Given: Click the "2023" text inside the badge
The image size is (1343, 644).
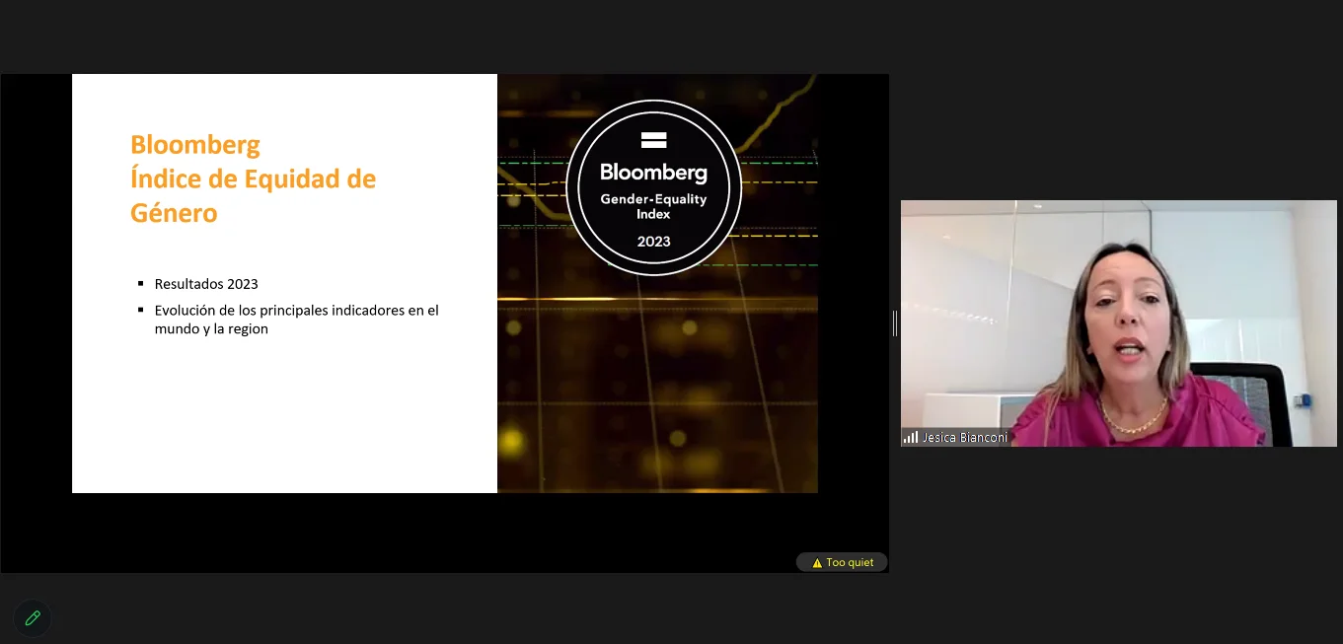Looking at the screenshot, I should pyautogui.click(x=653, y=242).
